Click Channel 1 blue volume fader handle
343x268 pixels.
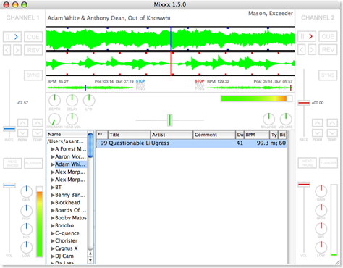9,185
